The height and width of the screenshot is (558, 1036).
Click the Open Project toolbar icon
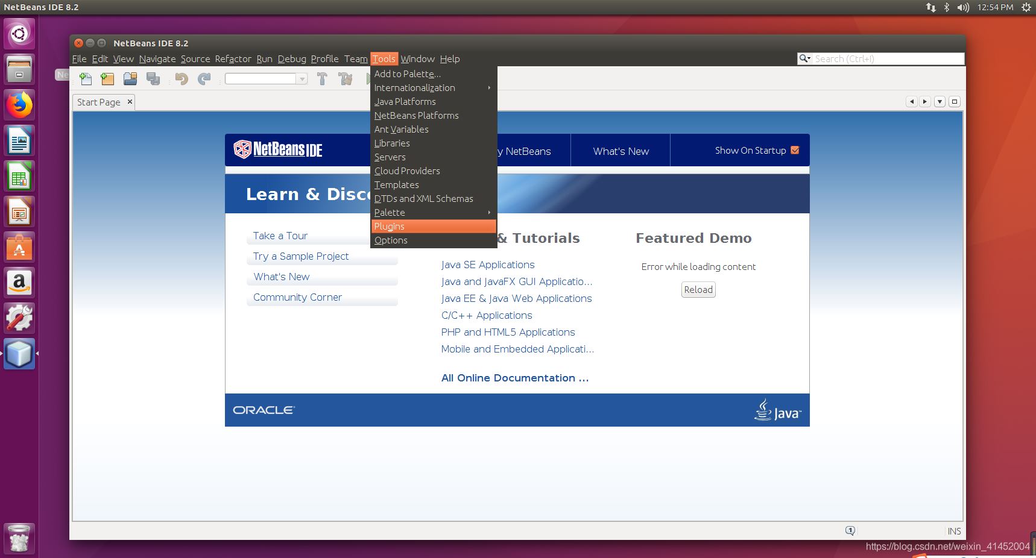tap(130, 79)
